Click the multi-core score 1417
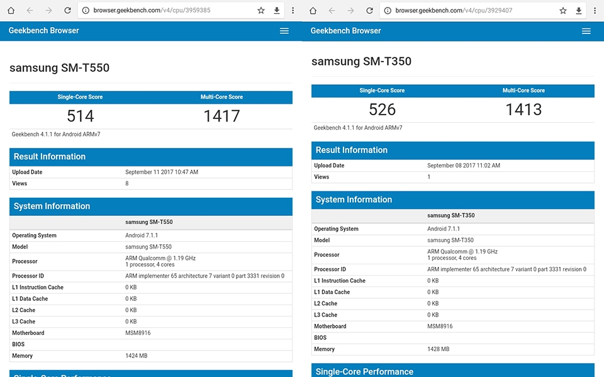The height and width of the screenshot is (377, 604). pyautogui.click(x=221, y=116)
